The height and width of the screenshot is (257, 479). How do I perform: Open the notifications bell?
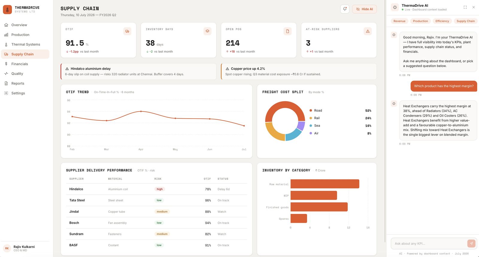click(x=345, y=9)
